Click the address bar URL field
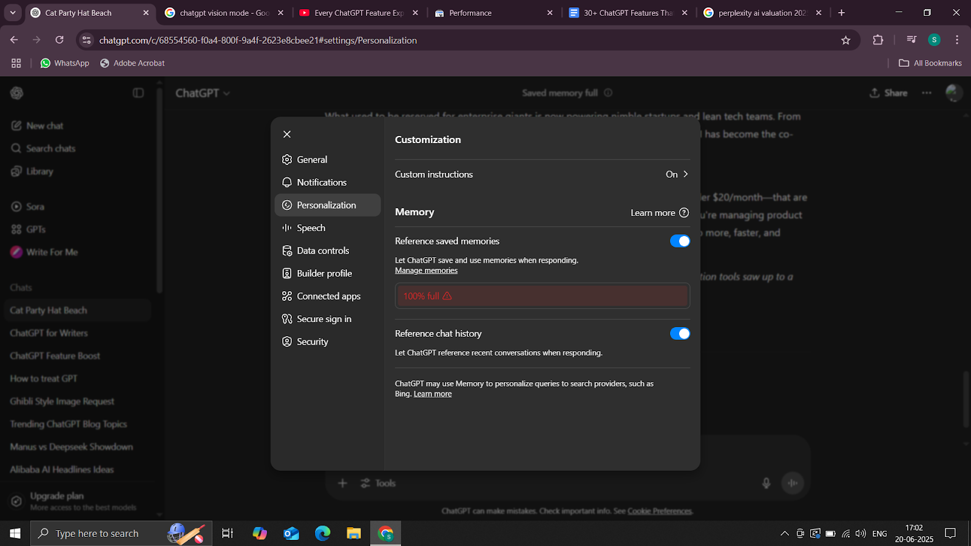Screen dimensions: 971x546 point(467,40)
